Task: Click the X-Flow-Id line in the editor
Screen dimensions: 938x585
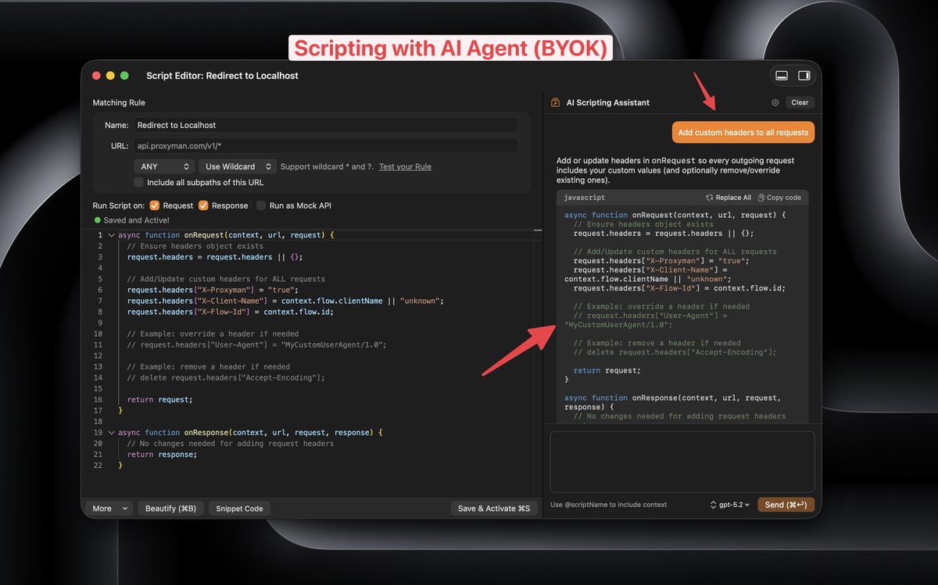Action: point(231,312)
